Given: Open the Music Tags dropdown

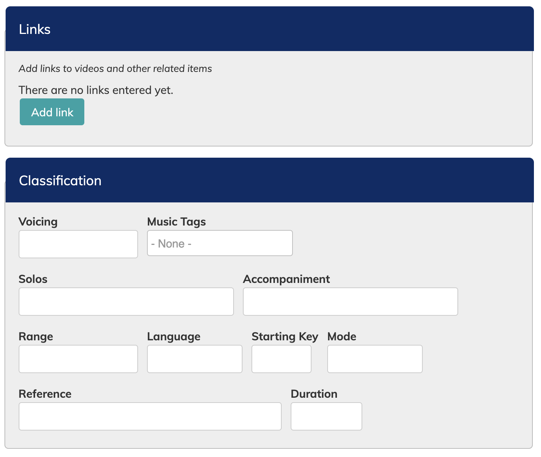Looking at the screenshot, I should [220, 243].
